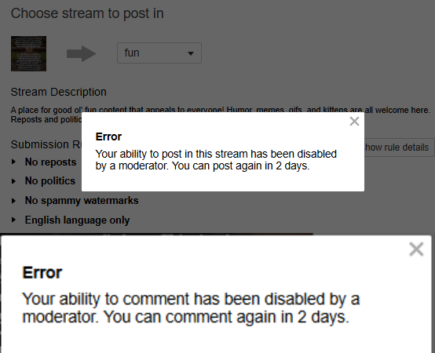Expand the No spammy watermarks triangle
The width and height of the screenshot is (435, 353).
tap(13, 201)
